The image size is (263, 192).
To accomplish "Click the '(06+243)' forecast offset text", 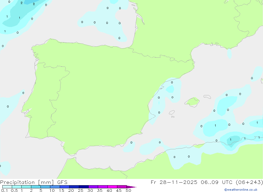I will (249, 182).
